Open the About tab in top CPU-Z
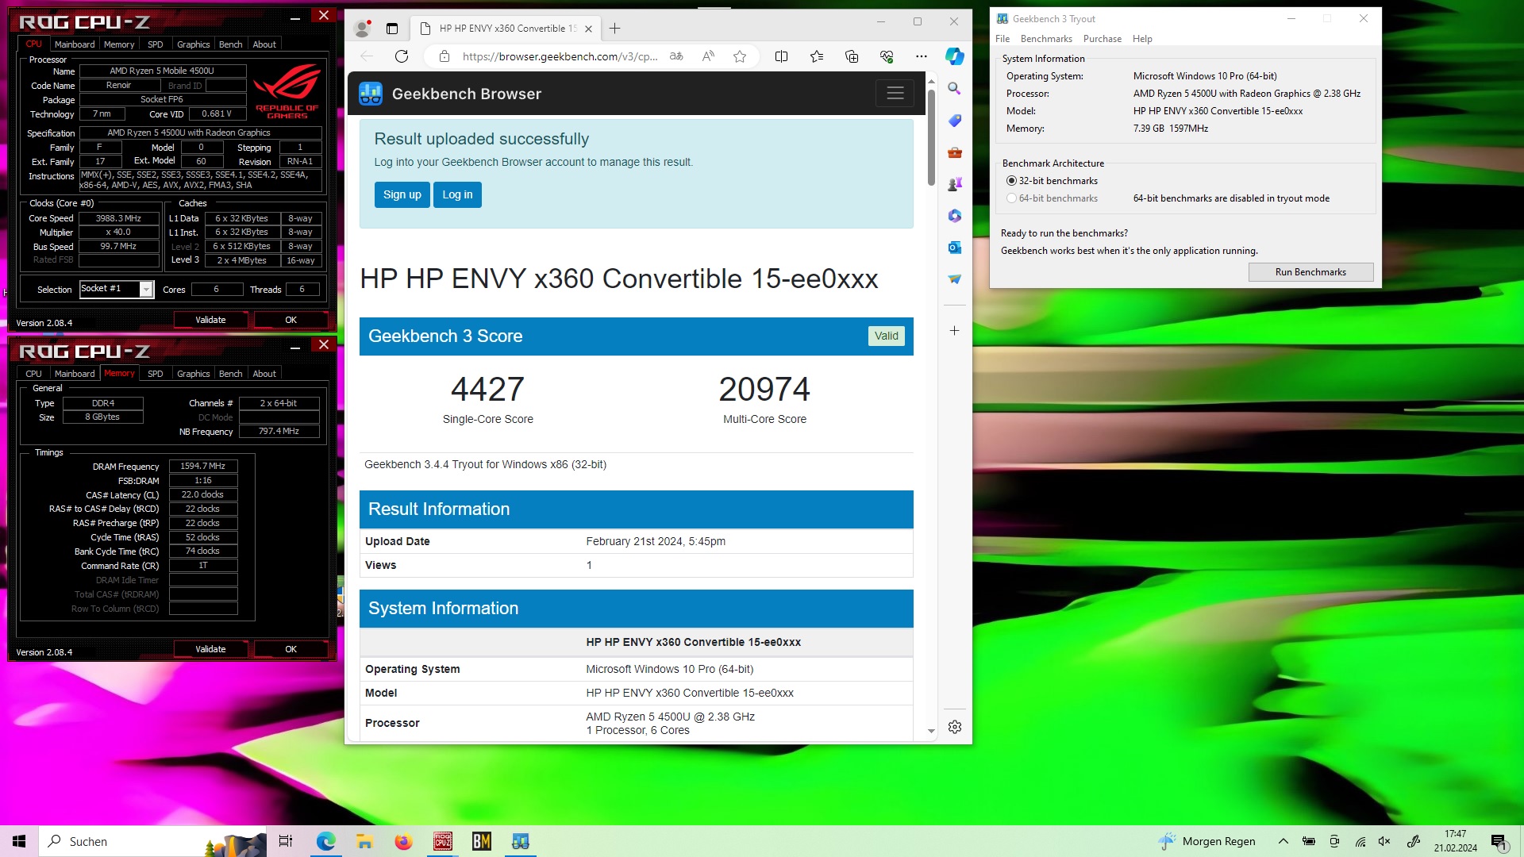 264,44
